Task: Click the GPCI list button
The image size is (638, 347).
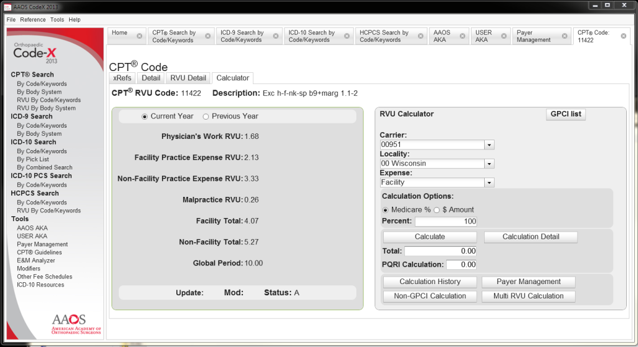Action: (x=566, y=114)
